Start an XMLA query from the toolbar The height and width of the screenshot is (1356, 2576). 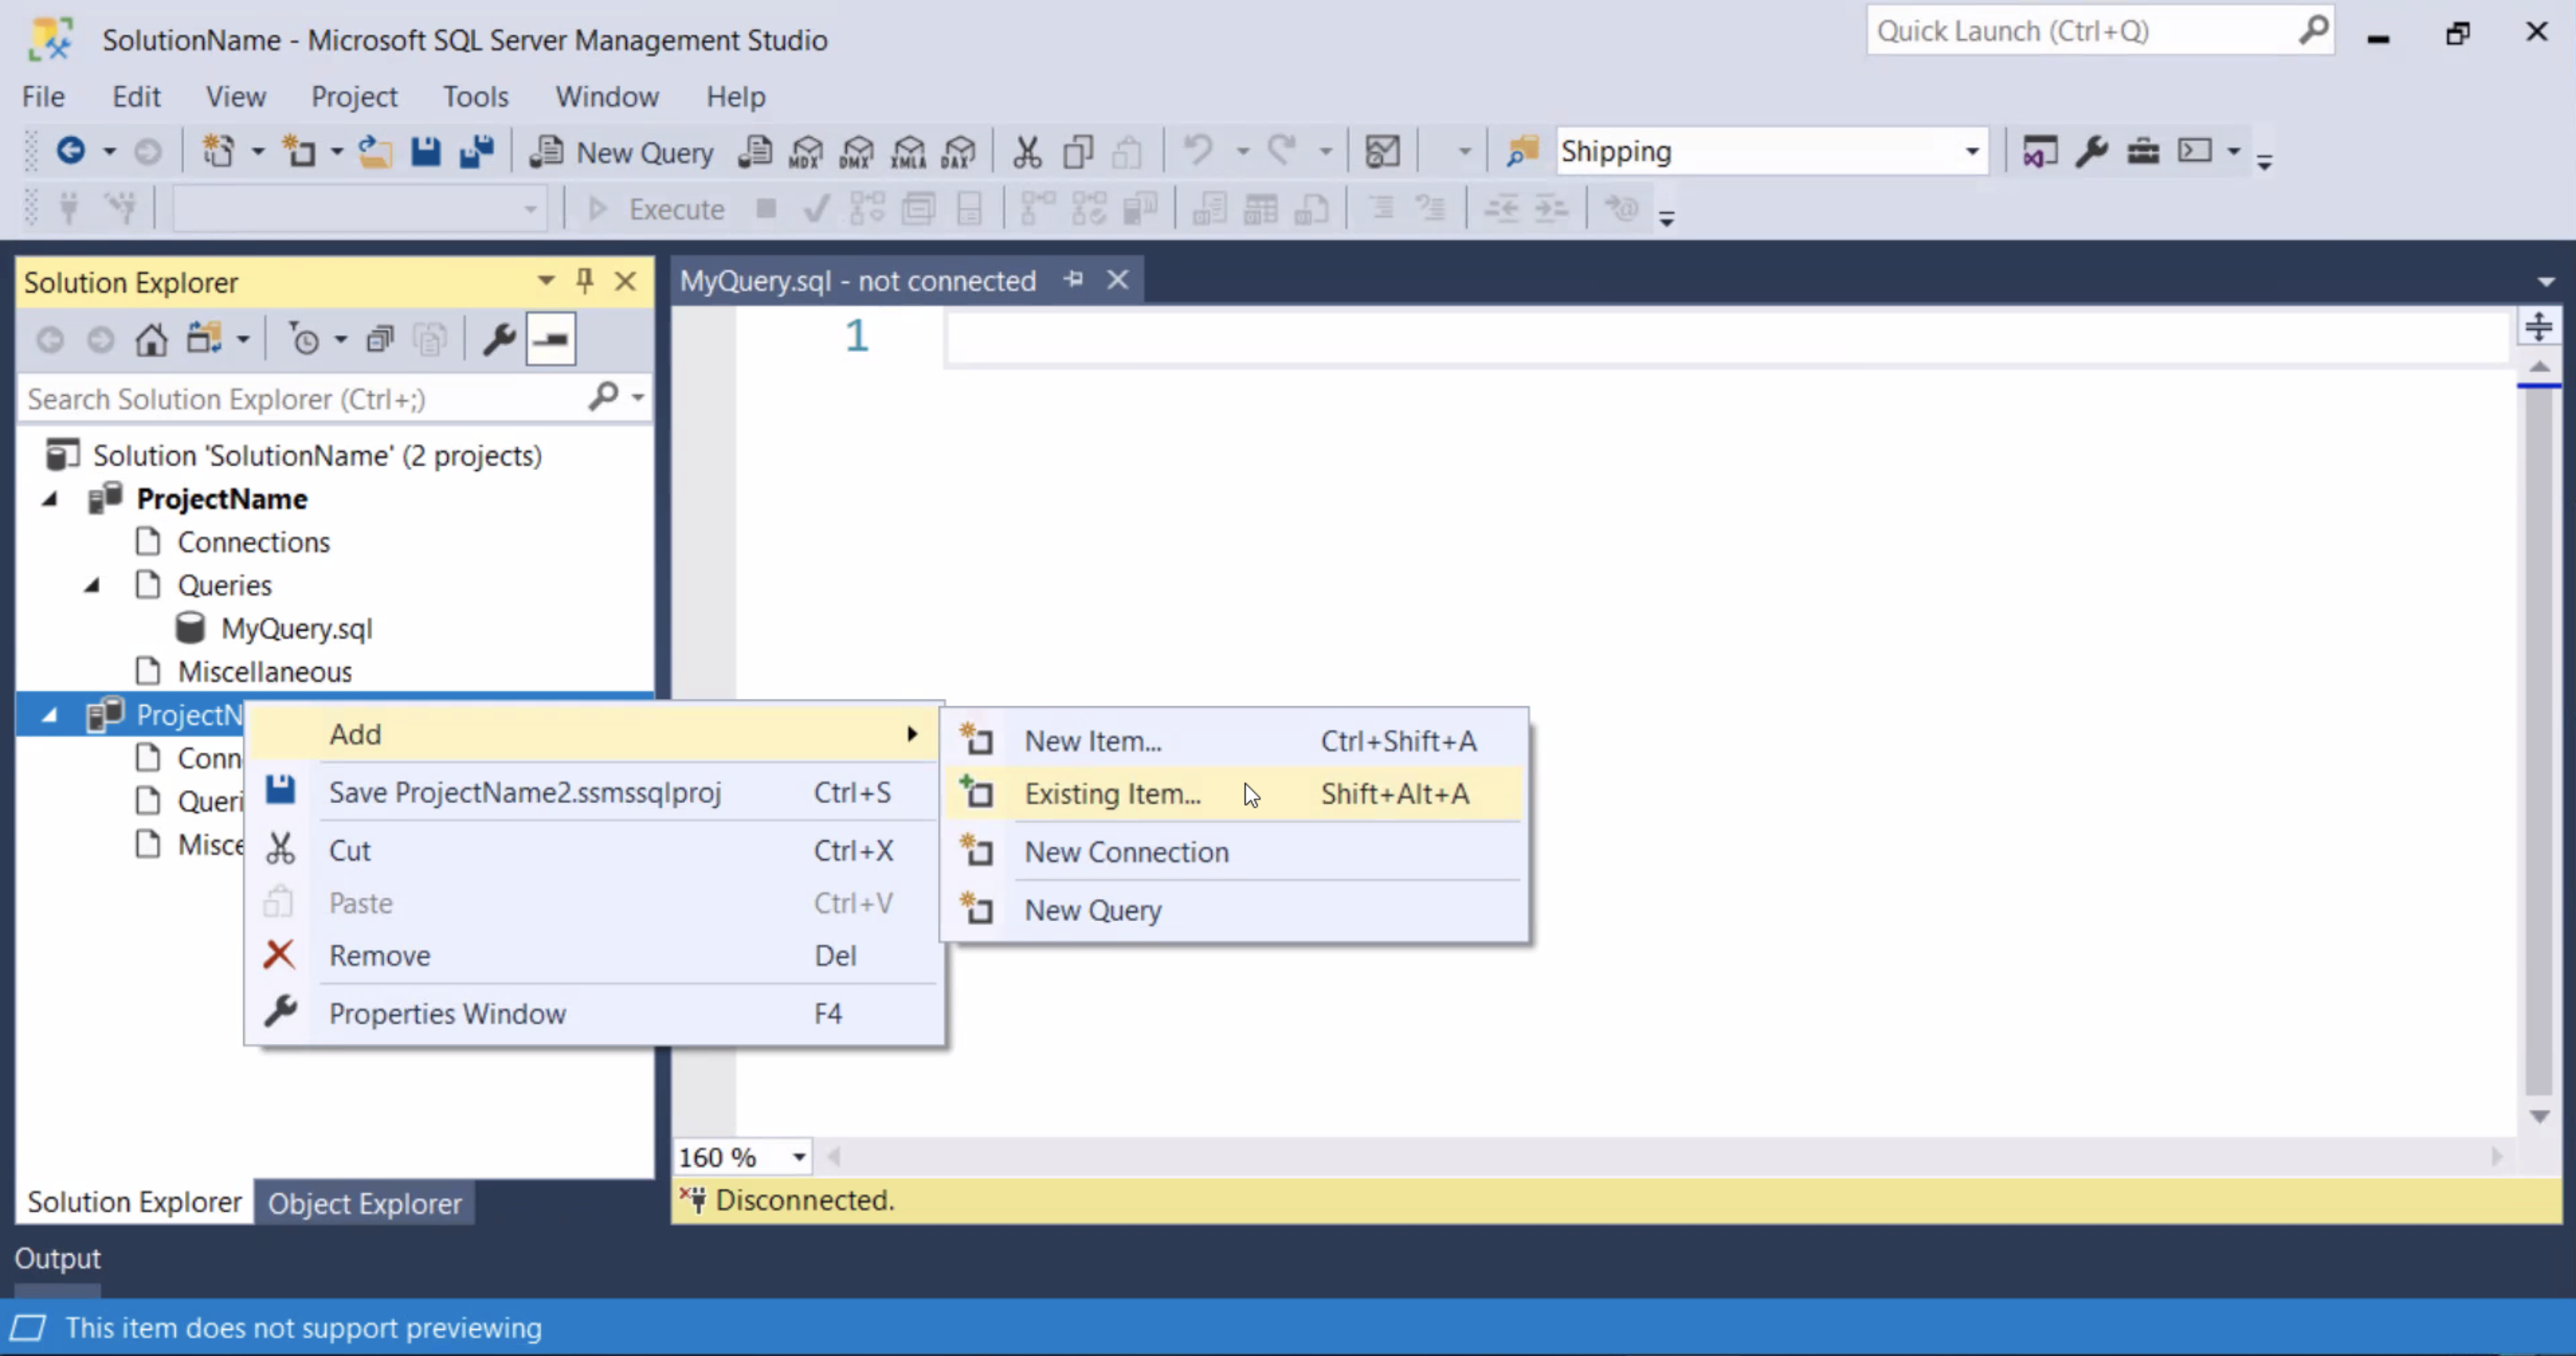909,151
